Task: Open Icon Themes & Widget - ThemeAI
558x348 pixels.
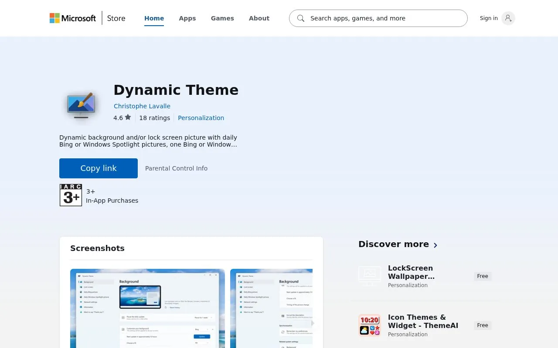Action: pyautogui.click(x=423, y=321)
